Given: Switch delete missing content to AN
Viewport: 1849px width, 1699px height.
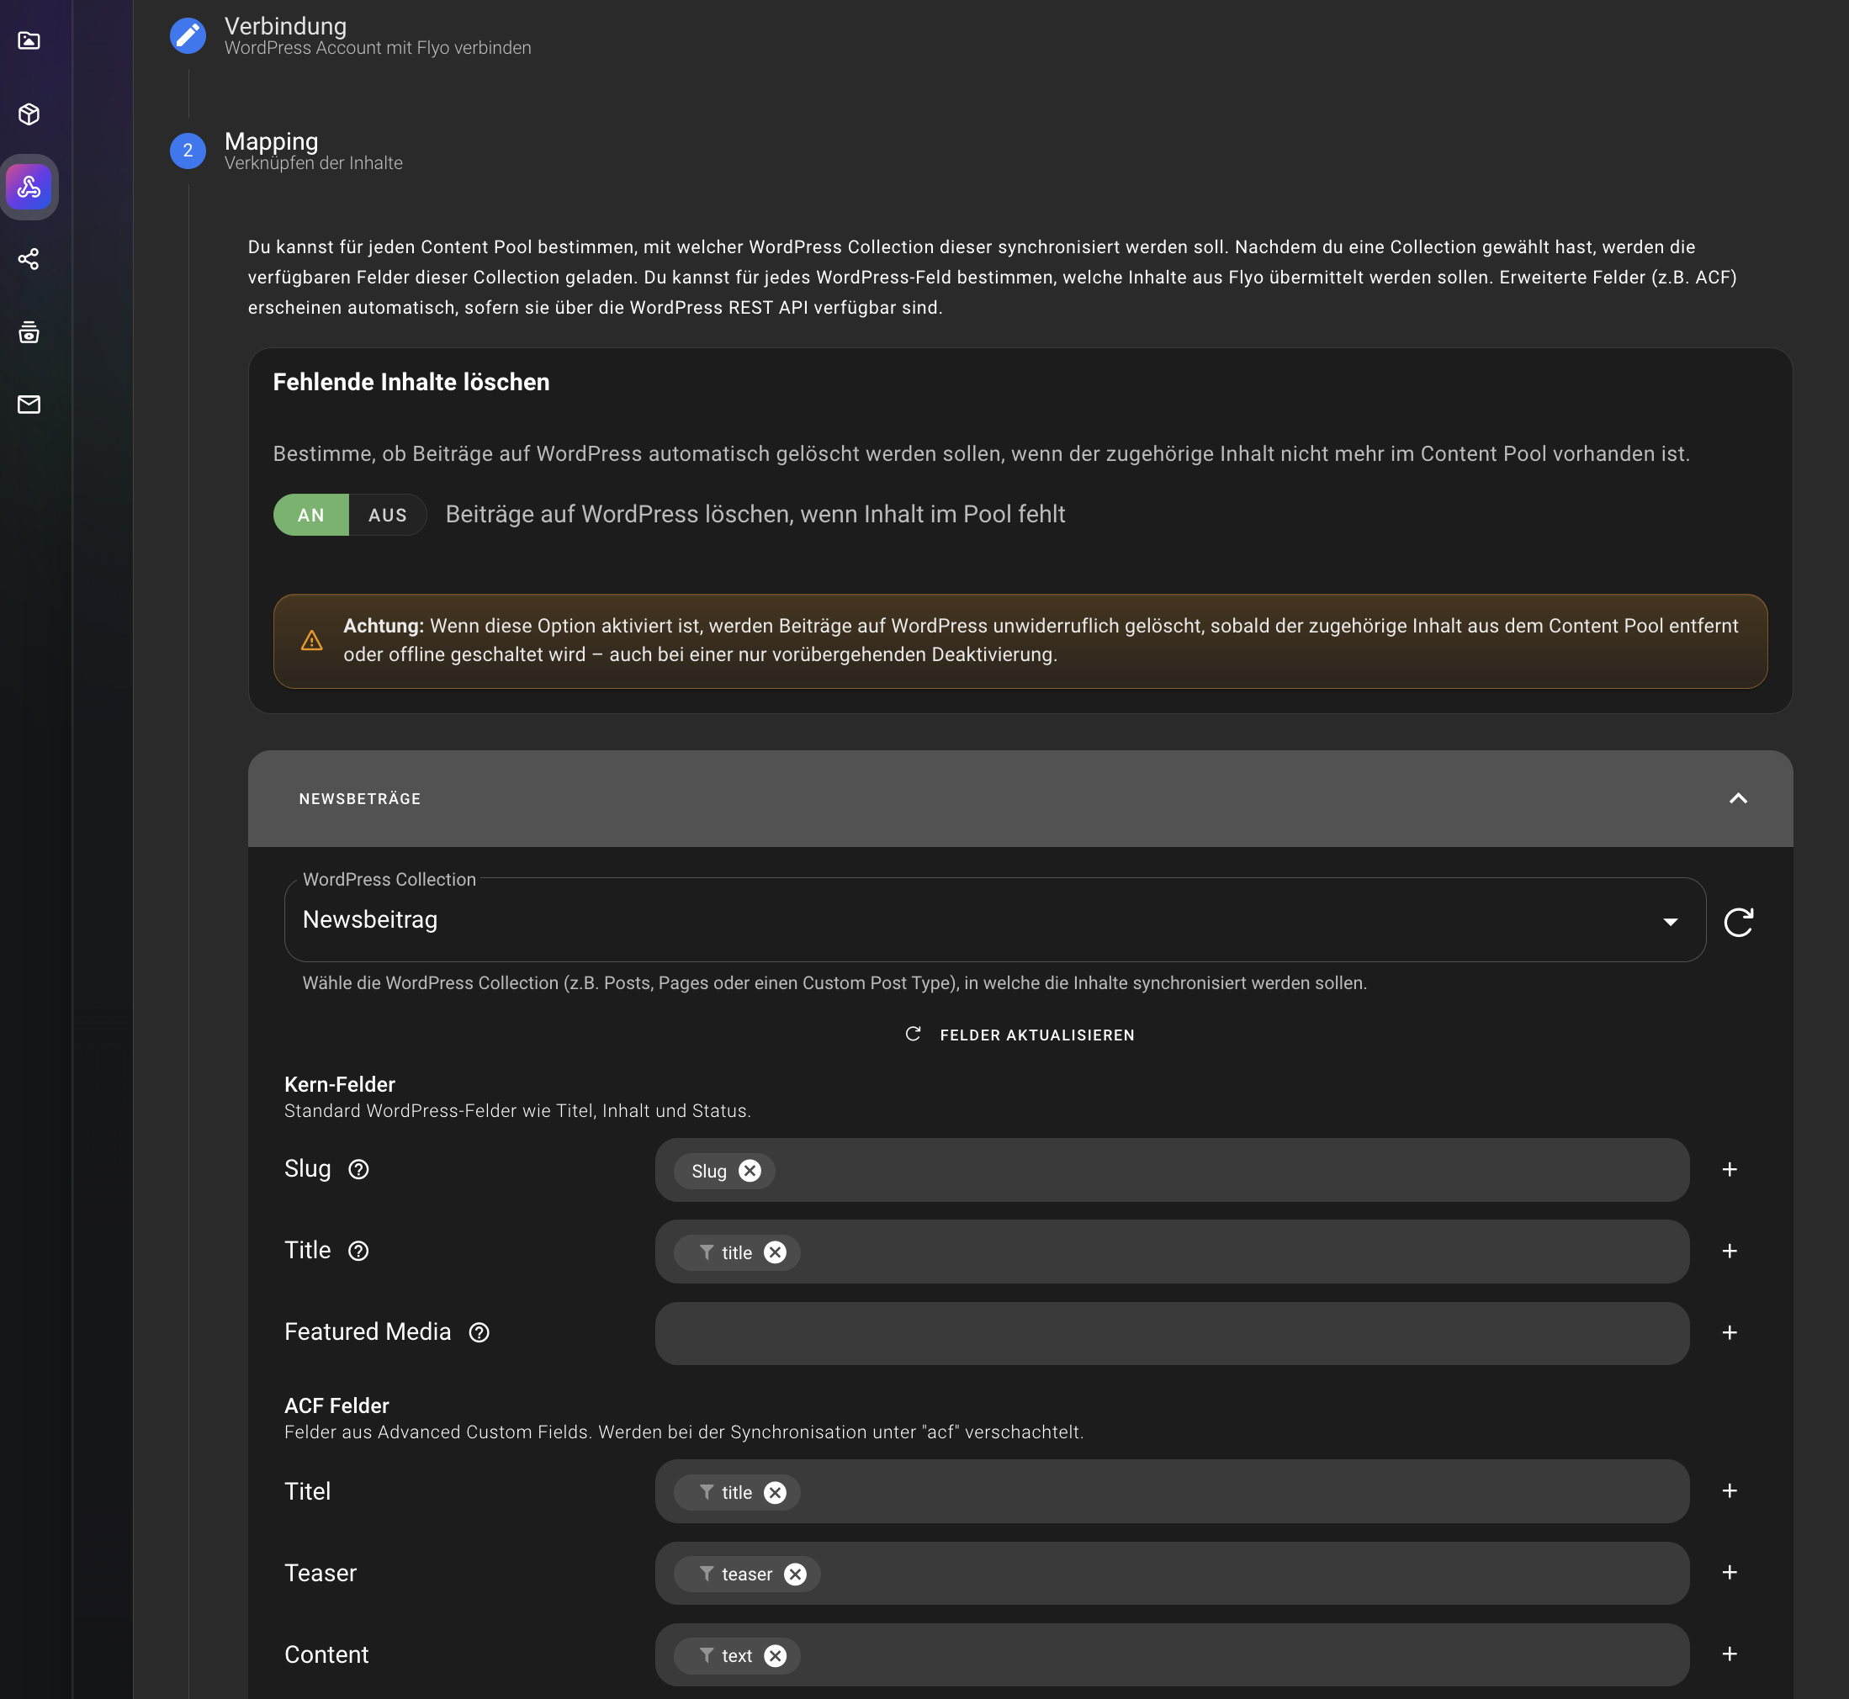Looking at the screenshot, I should [310, 515].
